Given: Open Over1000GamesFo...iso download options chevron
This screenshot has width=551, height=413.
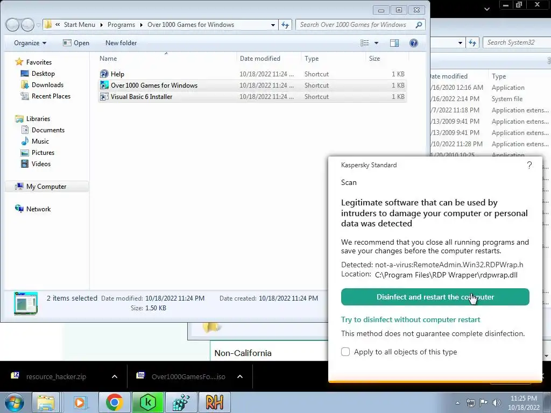Looking at the screenshot, I should pos(240,376).
